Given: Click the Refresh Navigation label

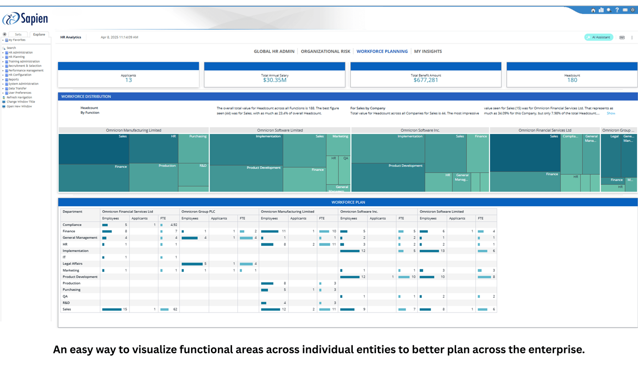Looking at the screenshot, I should click(x=19, y=97).
